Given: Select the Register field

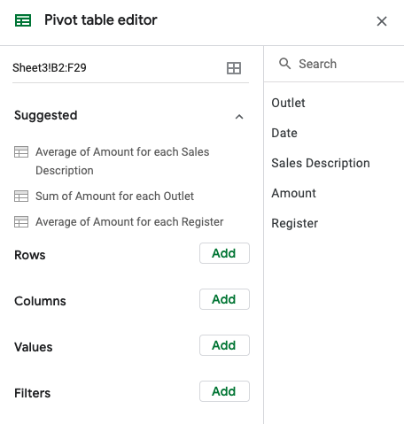Looking at the screenshot, I should pos(295,223).
